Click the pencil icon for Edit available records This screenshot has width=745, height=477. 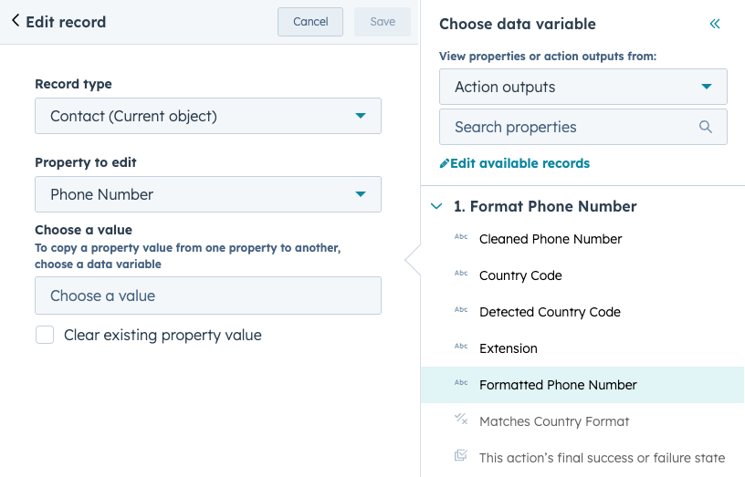[x=445, y=163]
